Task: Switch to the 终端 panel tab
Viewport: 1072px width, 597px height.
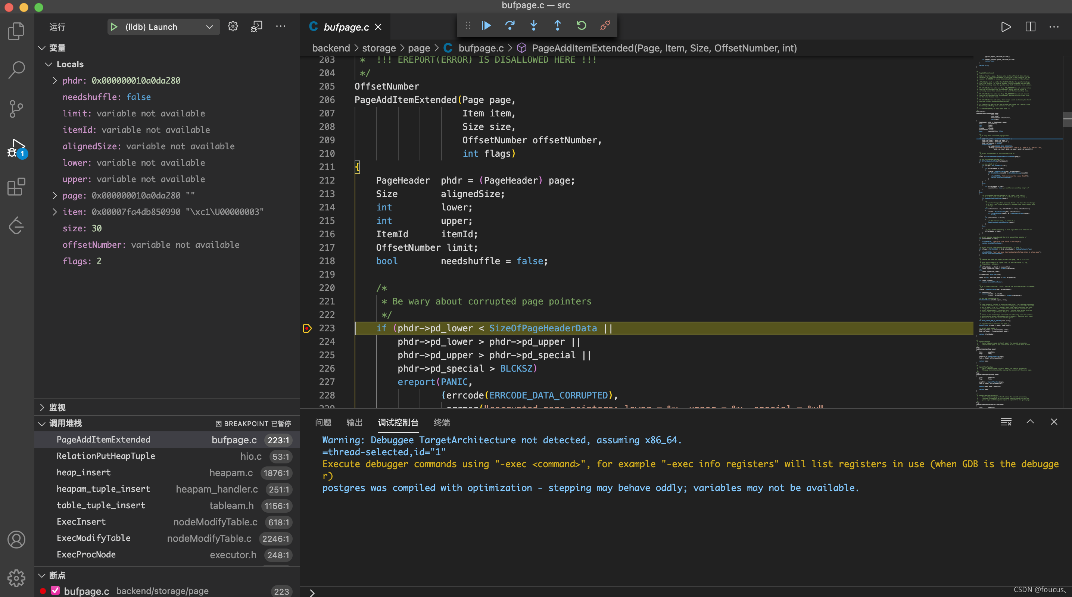Action: pyautogui.click(x=442, y=422)
